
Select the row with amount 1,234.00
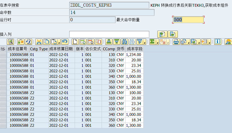(3, 55)
